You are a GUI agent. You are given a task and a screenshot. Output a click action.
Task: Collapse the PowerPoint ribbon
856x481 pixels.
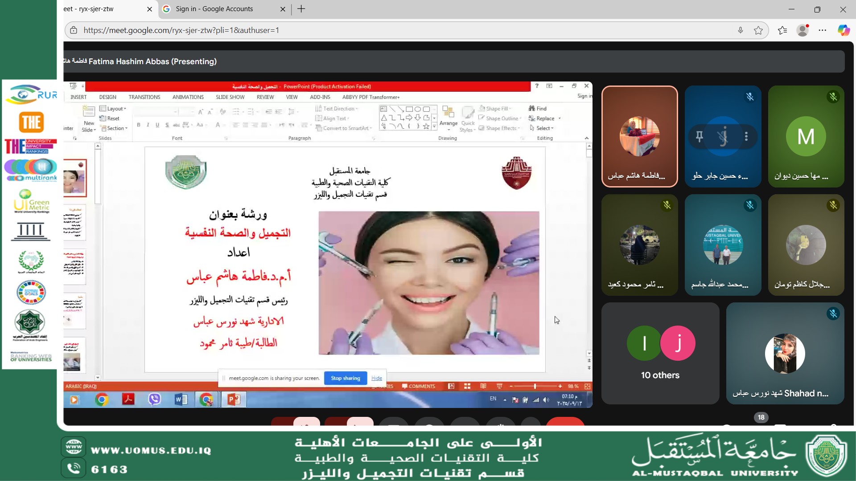click(x=587, y=138)
